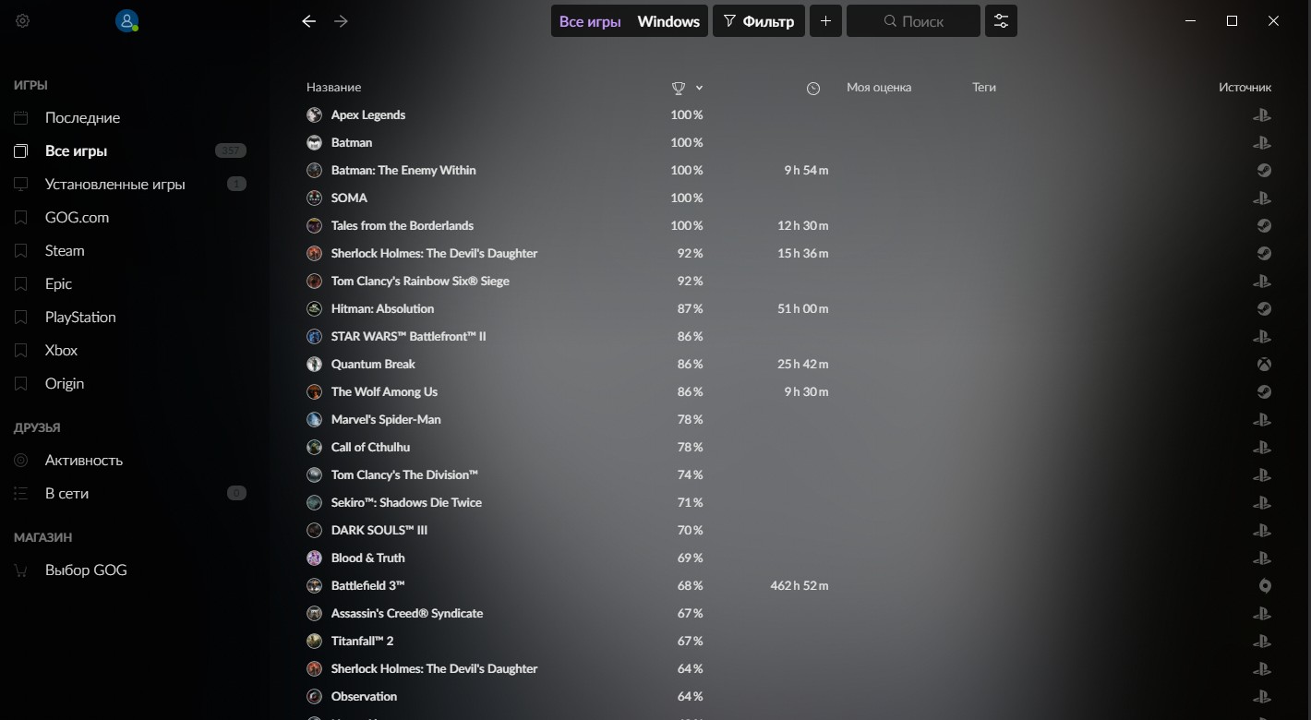
Task: Sort by Источник column header
Action: coord(1245,88)
